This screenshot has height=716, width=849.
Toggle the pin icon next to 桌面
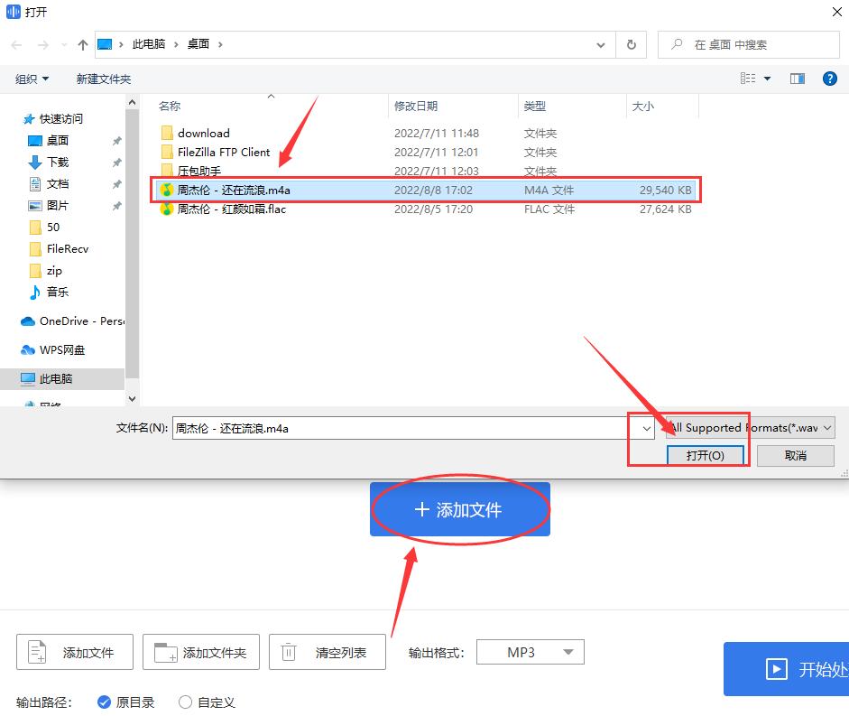point(115,140)
